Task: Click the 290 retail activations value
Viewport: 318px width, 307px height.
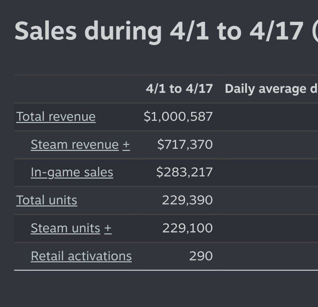Action: 201,256
